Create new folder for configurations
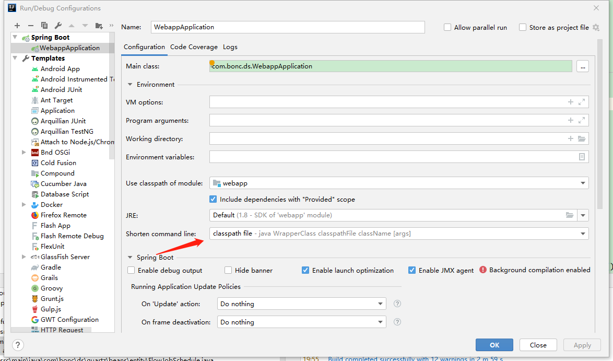Screen dimensions: 613x361 98,25
